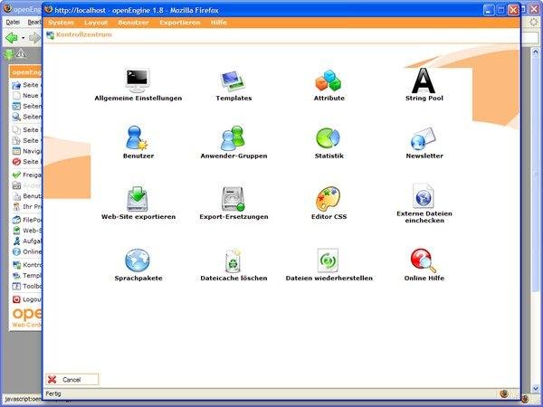Open the Online Hilfe icon
543x407 pixels.
click(x=424, y=260)
